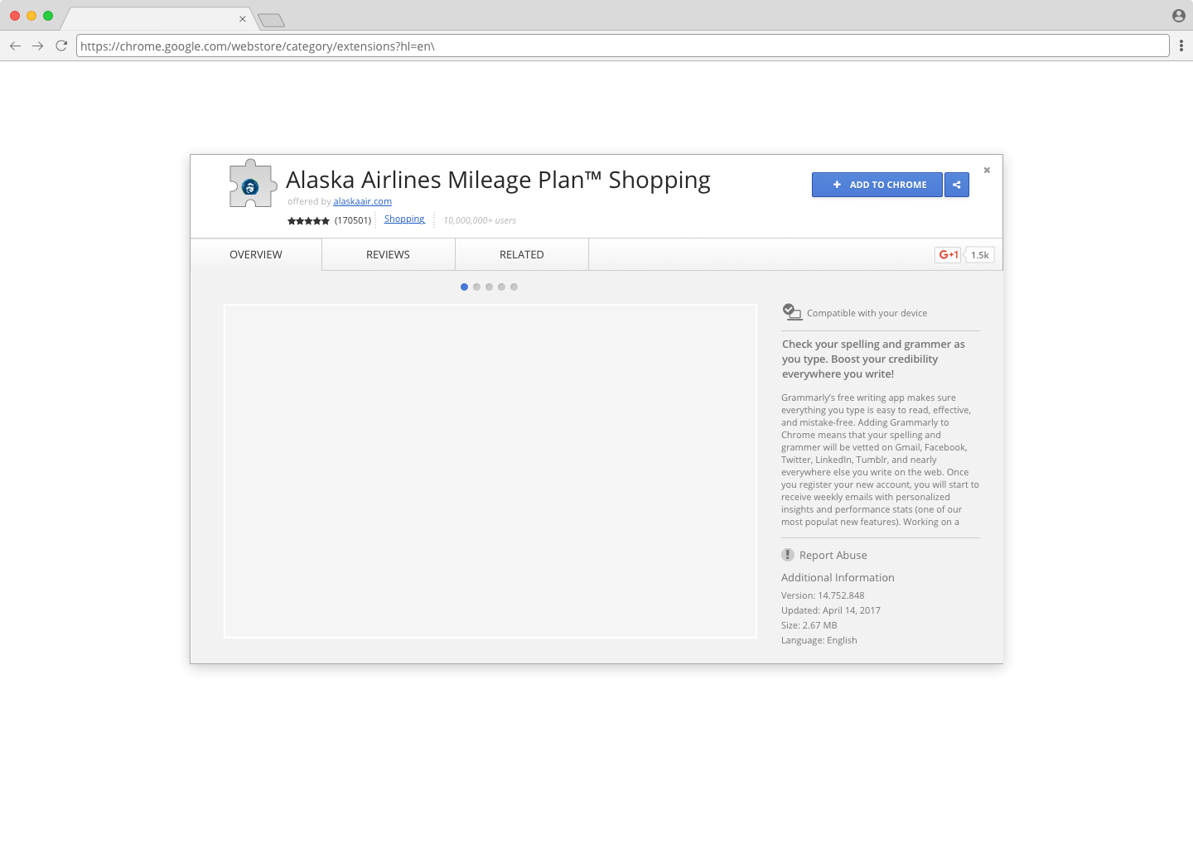Open a new tab with the new tab button

coord(271,20)
